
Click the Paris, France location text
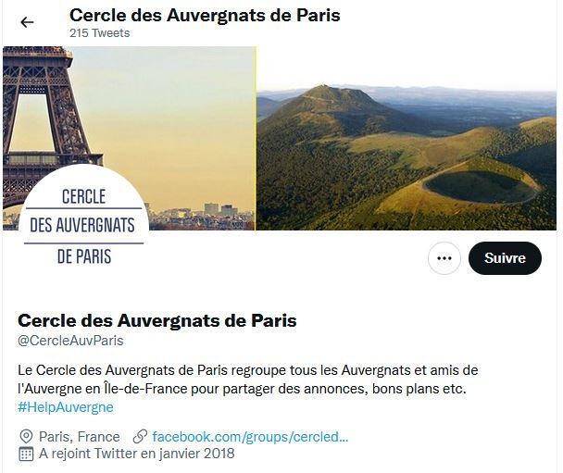(x=80, y=437)
